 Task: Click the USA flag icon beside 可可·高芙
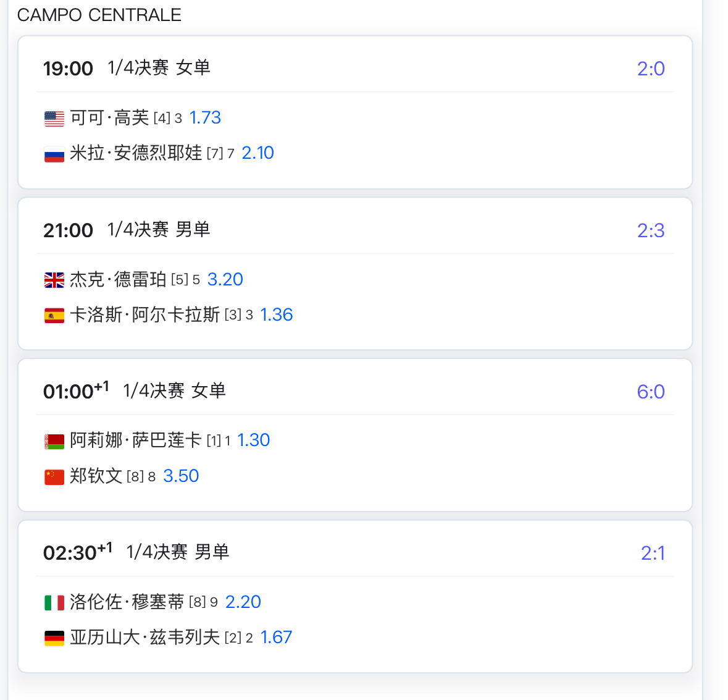(54, 119)
